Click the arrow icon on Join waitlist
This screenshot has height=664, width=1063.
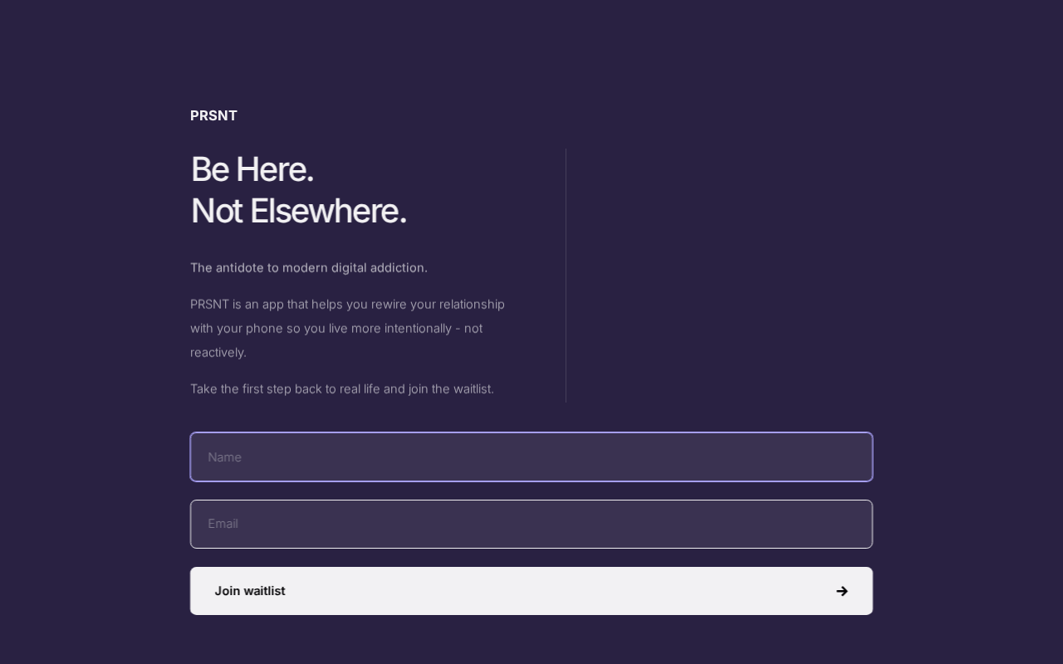[x=841, y=591]
